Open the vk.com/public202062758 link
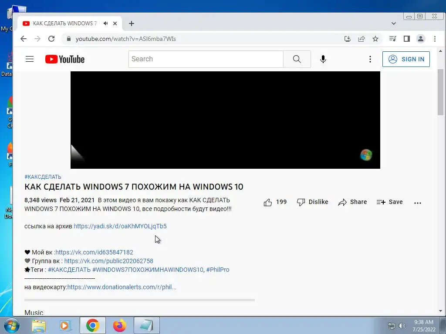This screenshot has width=446, height=334. tap(108, 261)
